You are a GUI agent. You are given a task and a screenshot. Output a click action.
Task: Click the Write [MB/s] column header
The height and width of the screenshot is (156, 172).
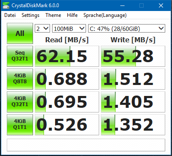pyautogui.click(x=133, y=40)
